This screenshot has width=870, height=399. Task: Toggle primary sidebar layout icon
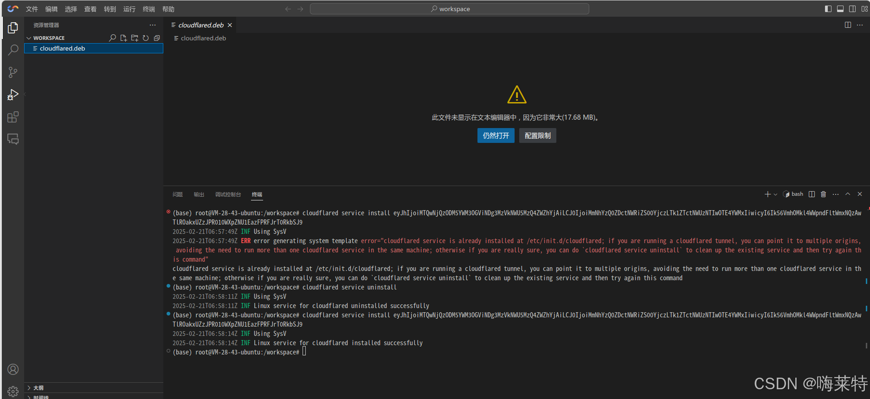(828, 9)
